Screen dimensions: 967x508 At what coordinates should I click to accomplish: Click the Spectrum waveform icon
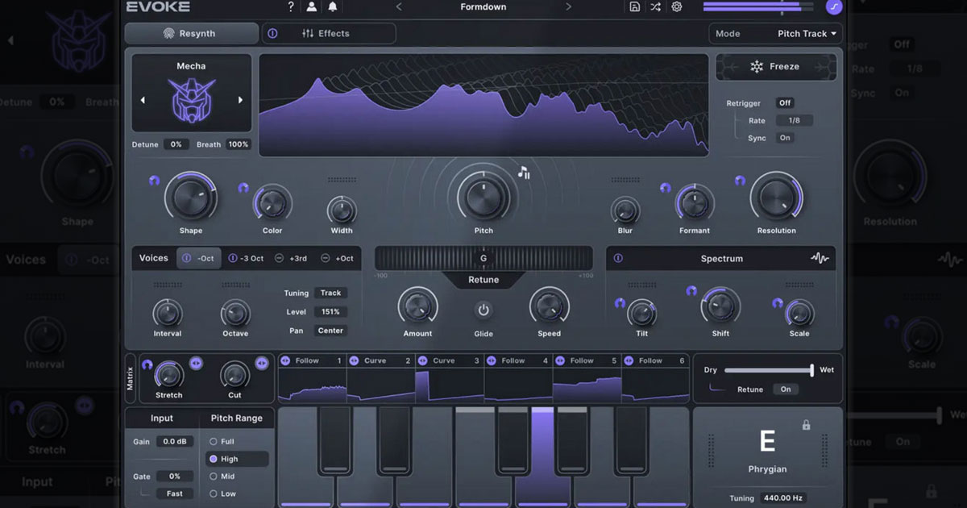tap(819, 259)
